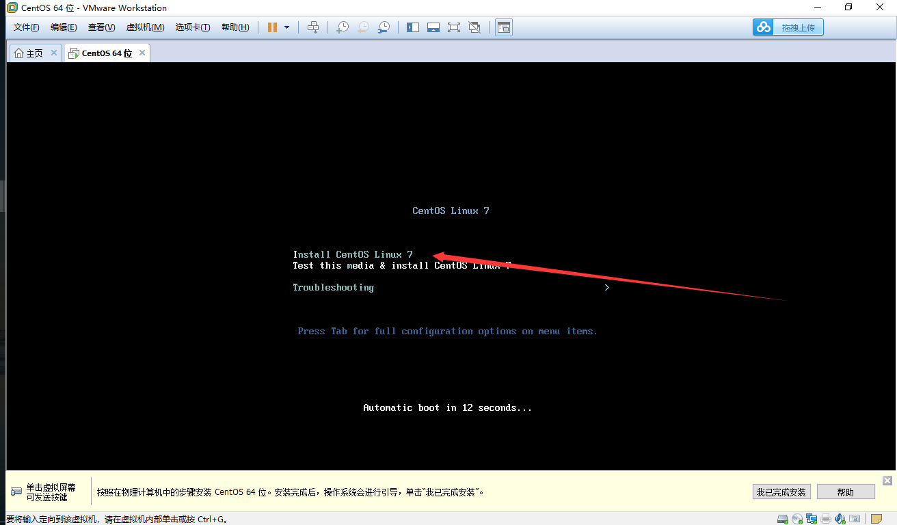Enter full screen mode from the toolbar
Image resolution: width=897 pixels, height=525 pixels.
[x=454, y=27]
